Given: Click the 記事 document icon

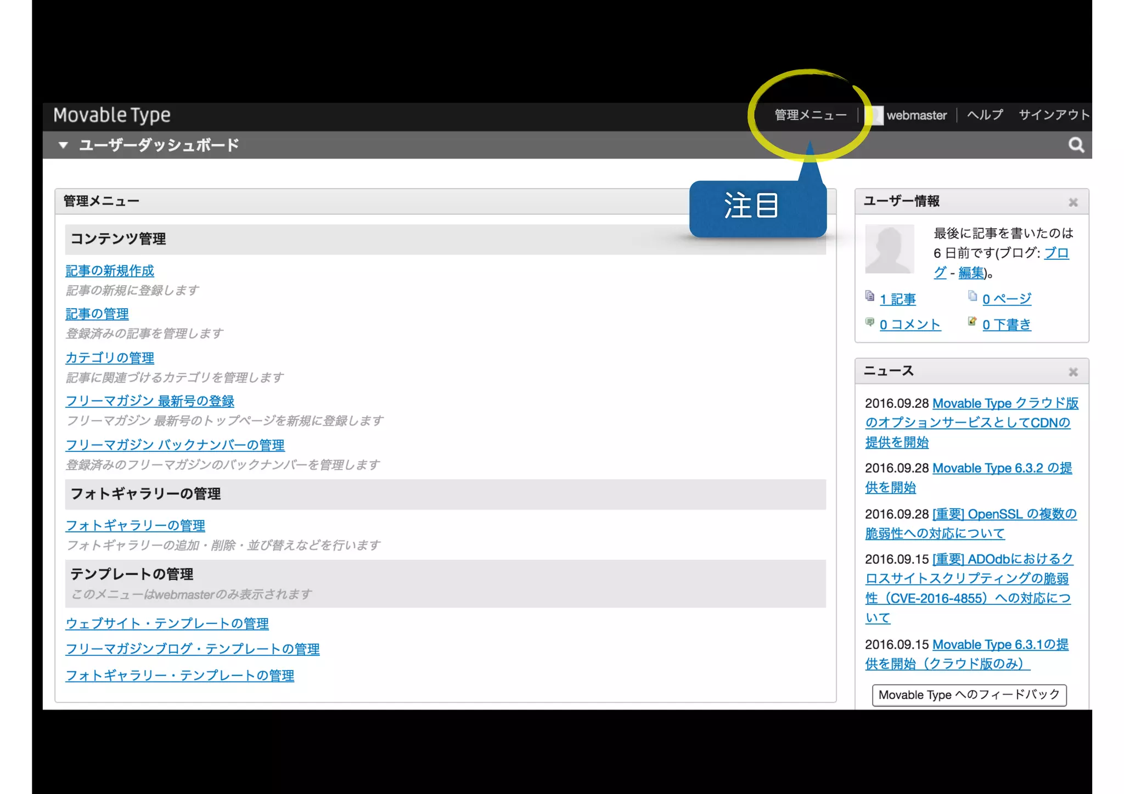Looking at the screenshot, I should [869, 296].
